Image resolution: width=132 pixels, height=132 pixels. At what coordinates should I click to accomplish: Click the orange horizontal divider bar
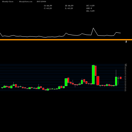(66, 40)
